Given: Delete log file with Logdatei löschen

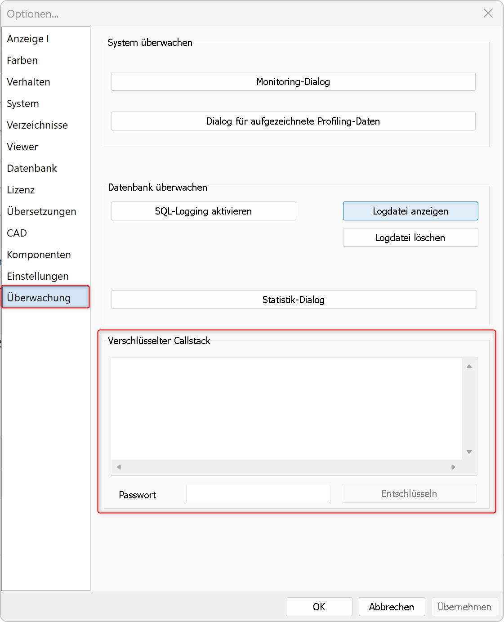Looking at the screenshot, I should [410, 237].
